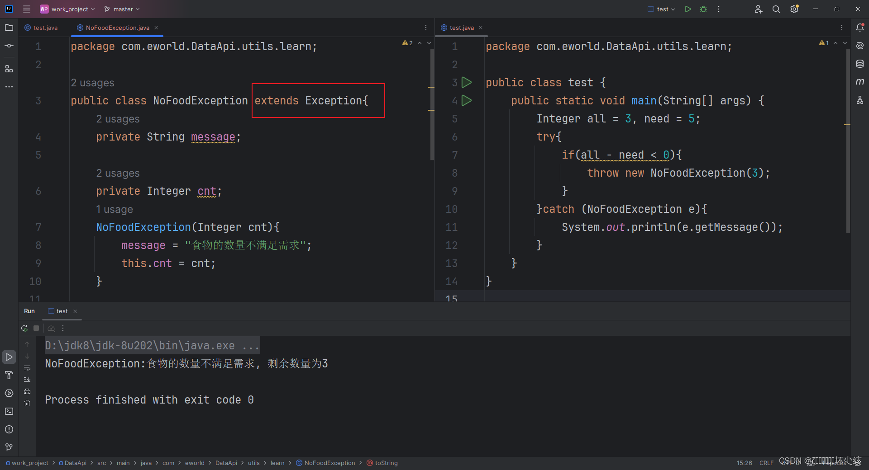Viewport: 869px width, 470px height.
Task: Click the run gutter icon beside main method
Action: (x=467, y=100)
